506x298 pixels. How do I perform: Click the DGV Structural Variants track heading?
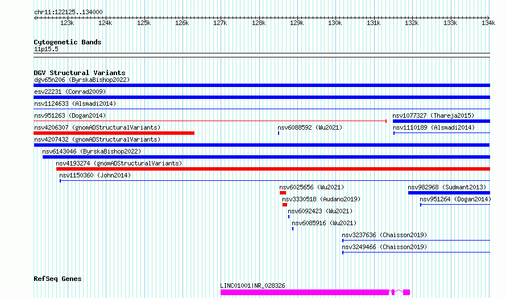pos(80,73)
